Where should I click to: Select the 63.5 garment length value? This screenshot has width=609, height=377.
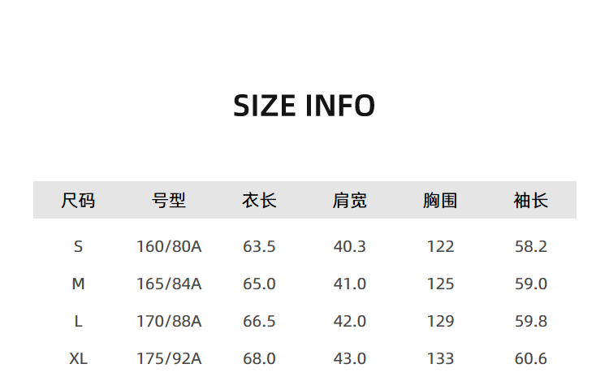(x=259, y=246)
